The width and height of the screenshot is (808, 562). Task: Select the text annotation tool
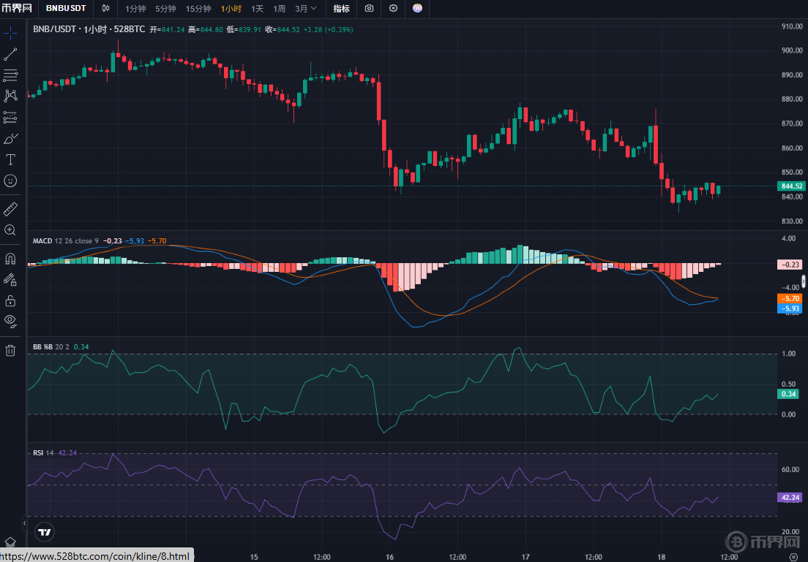[x=10, y=159]
